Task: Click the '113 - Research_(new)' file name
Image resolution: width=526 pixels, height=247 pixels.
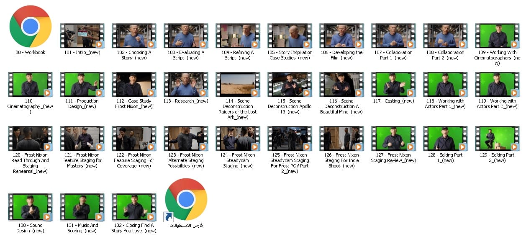Action: (x=186, y=101)
